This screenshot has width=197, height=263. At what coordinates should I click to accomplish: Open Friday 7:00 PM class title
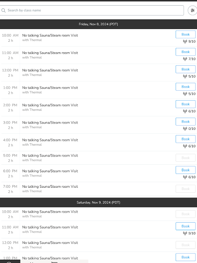tap(50, 186)
